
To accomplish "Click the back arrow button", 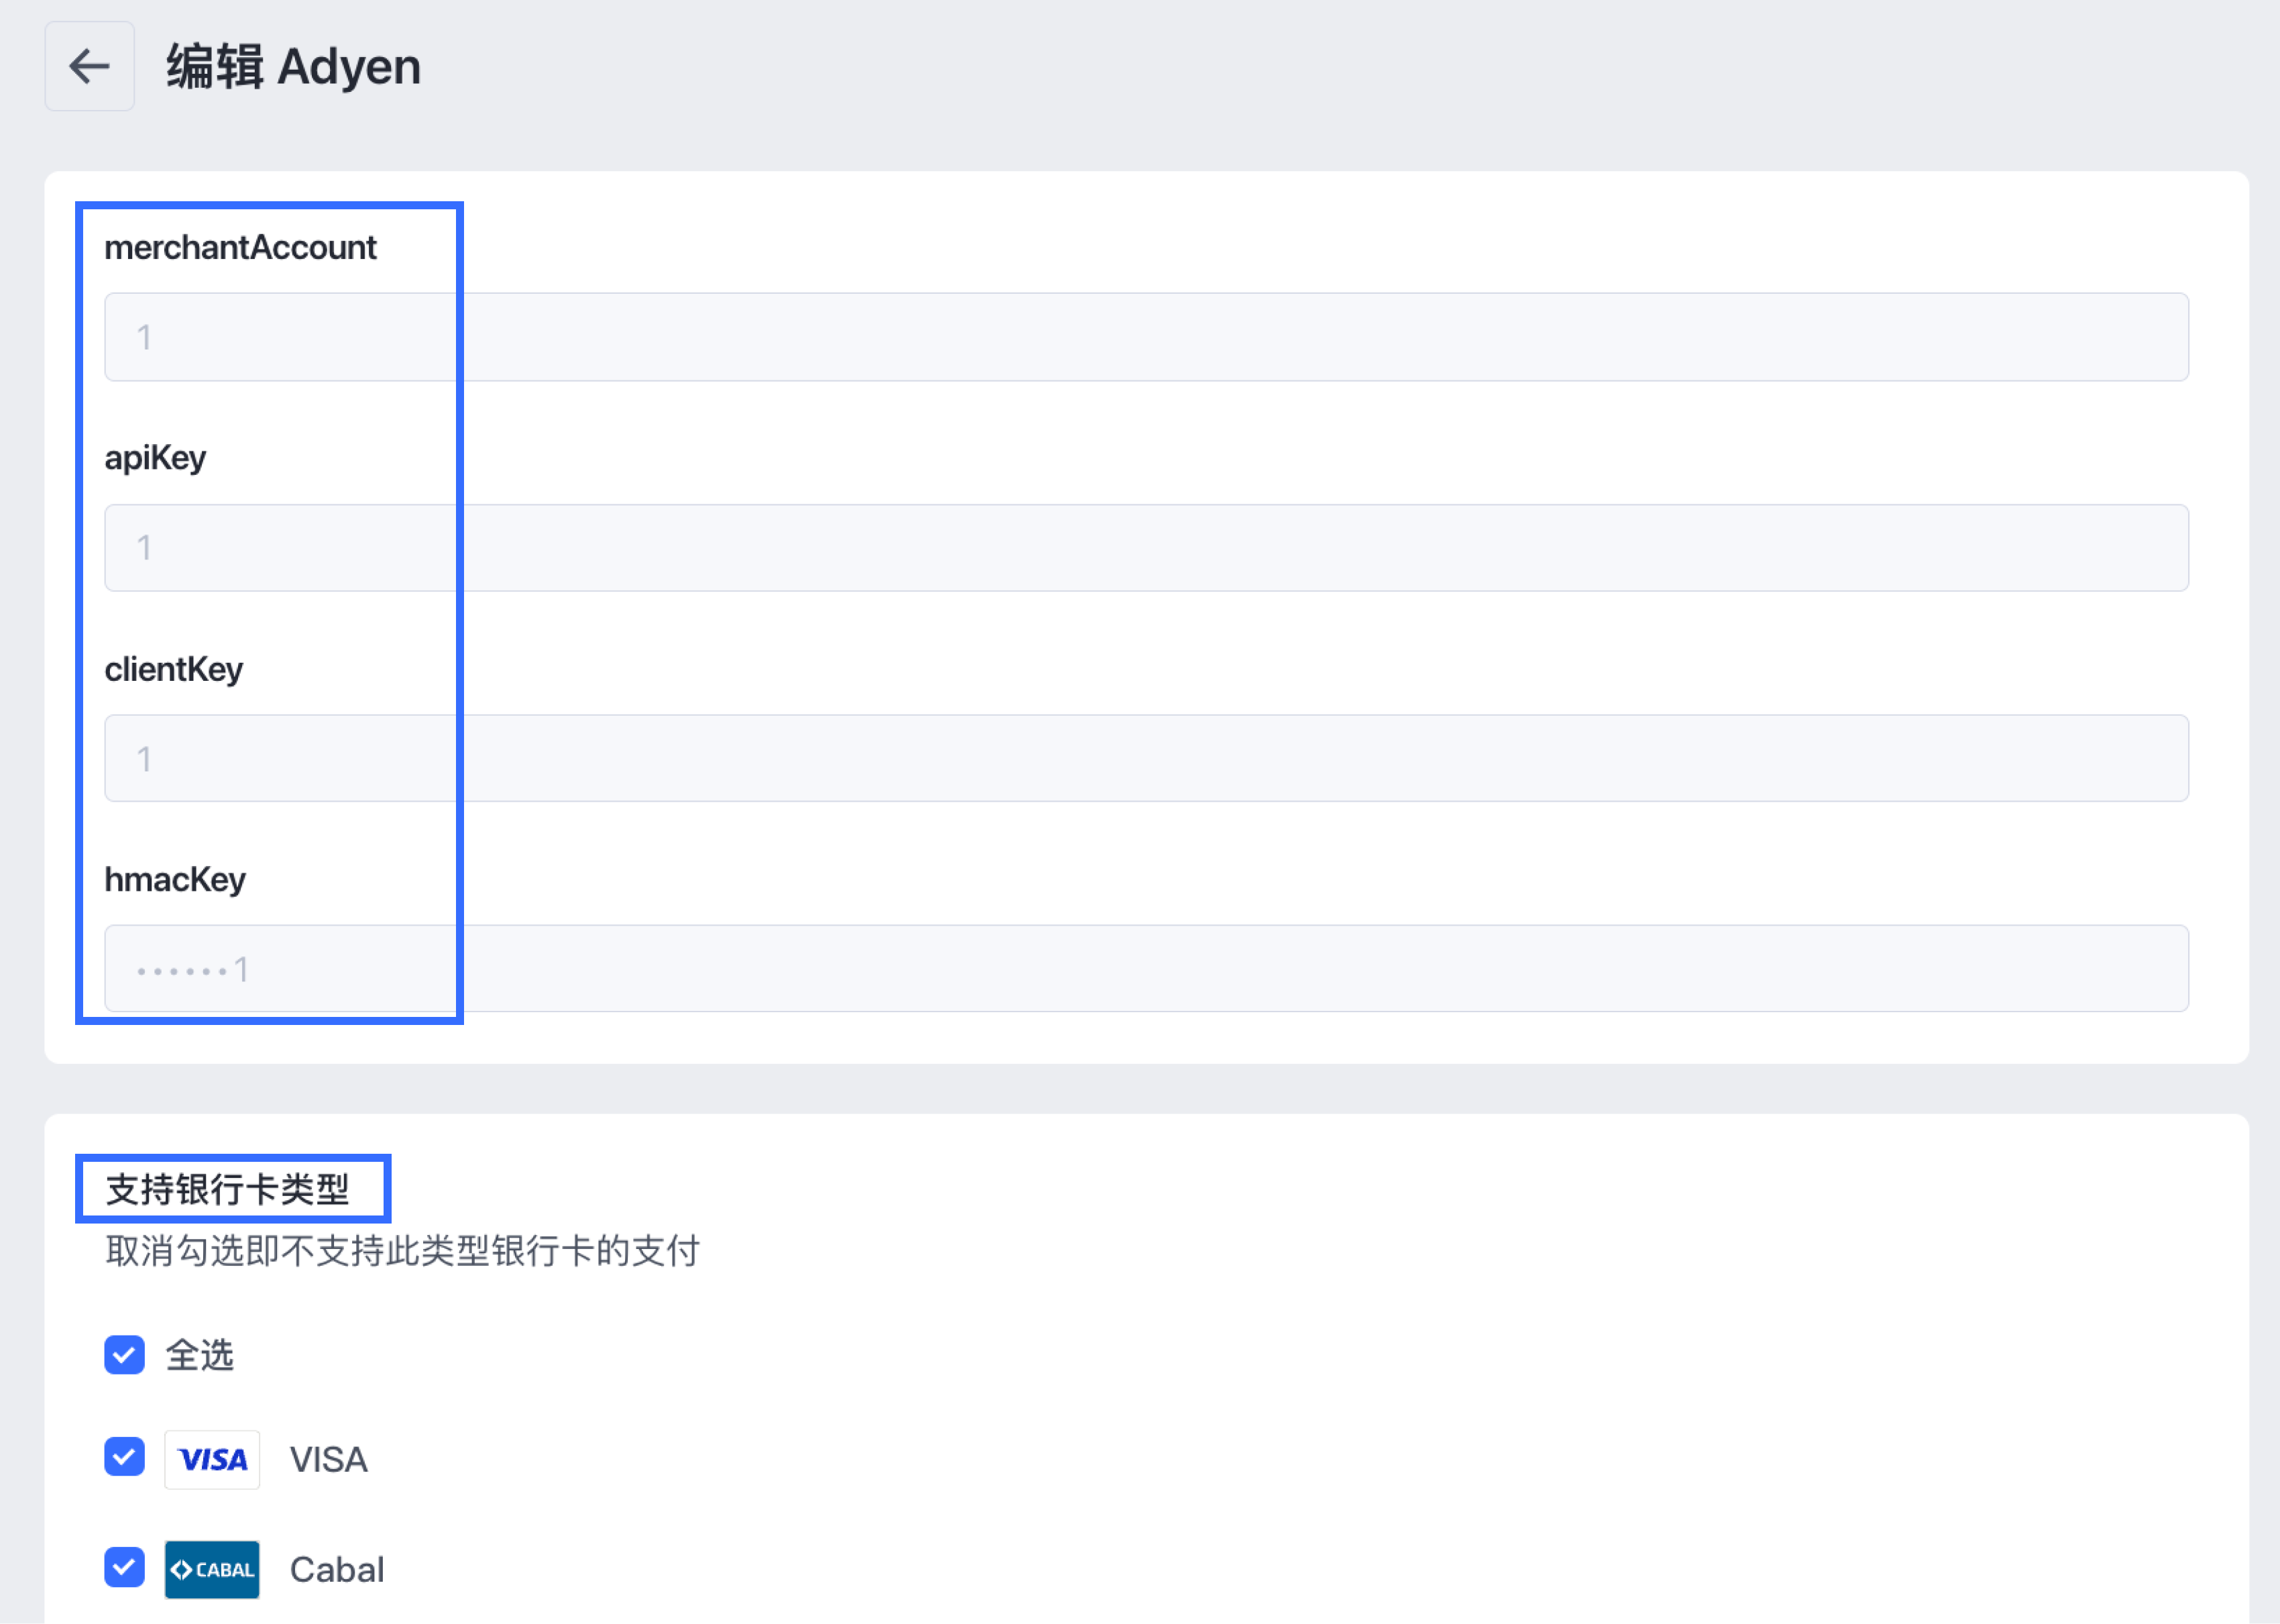I will (x=89, y=66).
